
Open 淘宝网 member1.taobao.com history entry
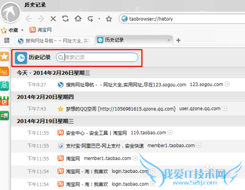click(73, 159)
